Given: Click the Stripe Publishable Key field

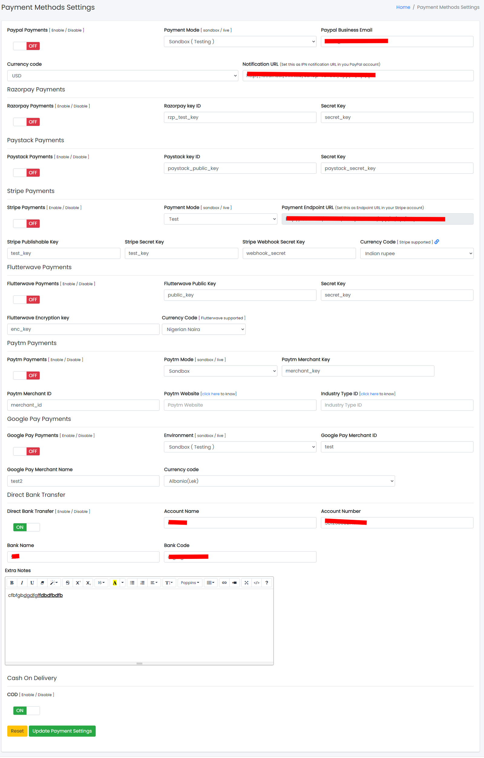Looking at the screenshot, I should click(64, 253).
